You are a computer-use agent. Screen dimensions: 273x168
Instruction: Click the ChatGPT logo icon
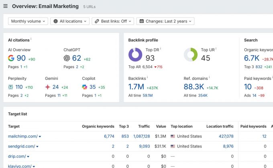[67, 58]
